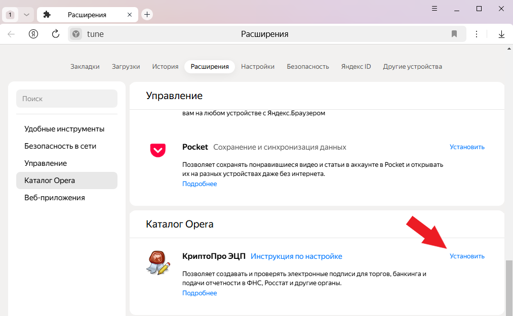Open the browser hamburger menu
Image resolution: width=513 pixels, height=316 pixels.
[435, 9]
